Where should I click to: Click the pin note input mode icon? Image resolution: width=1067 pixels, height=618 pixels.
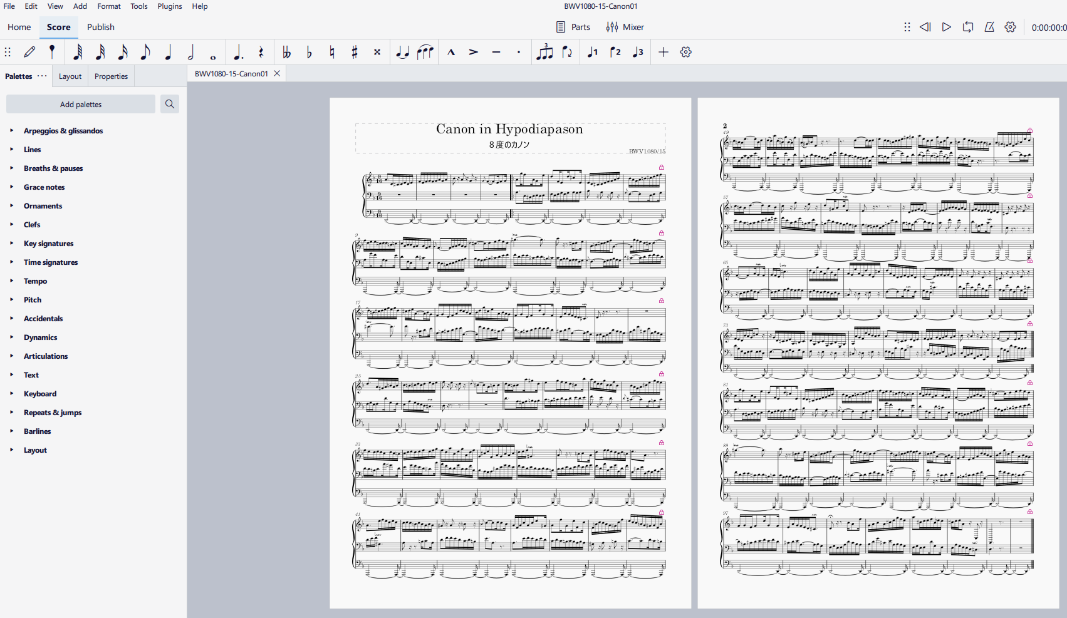pyautogui.click(x=52, y=52)
